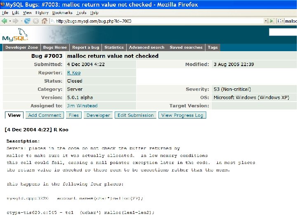The image size is (297, 223).
Task: Click the Stop loading icon
Action: tap(36, 21)
